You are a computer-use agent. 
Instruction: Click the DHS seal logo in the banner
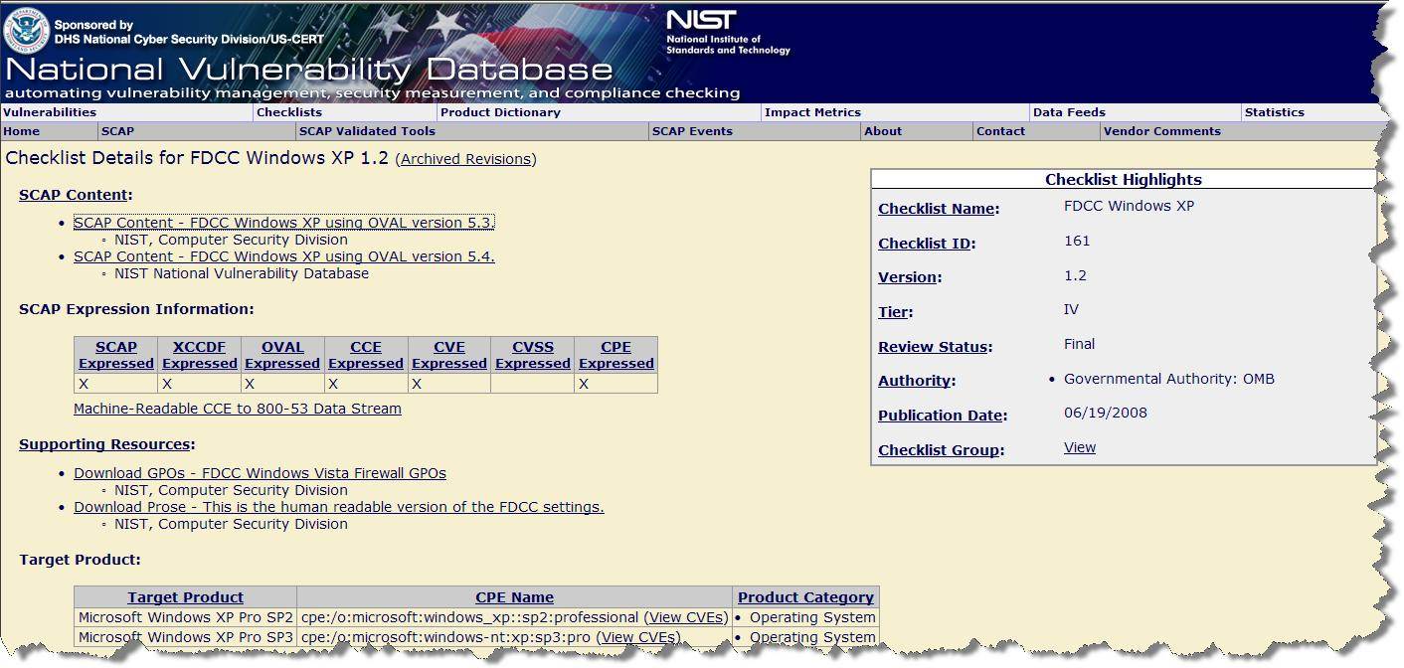(x=27, y=30)
